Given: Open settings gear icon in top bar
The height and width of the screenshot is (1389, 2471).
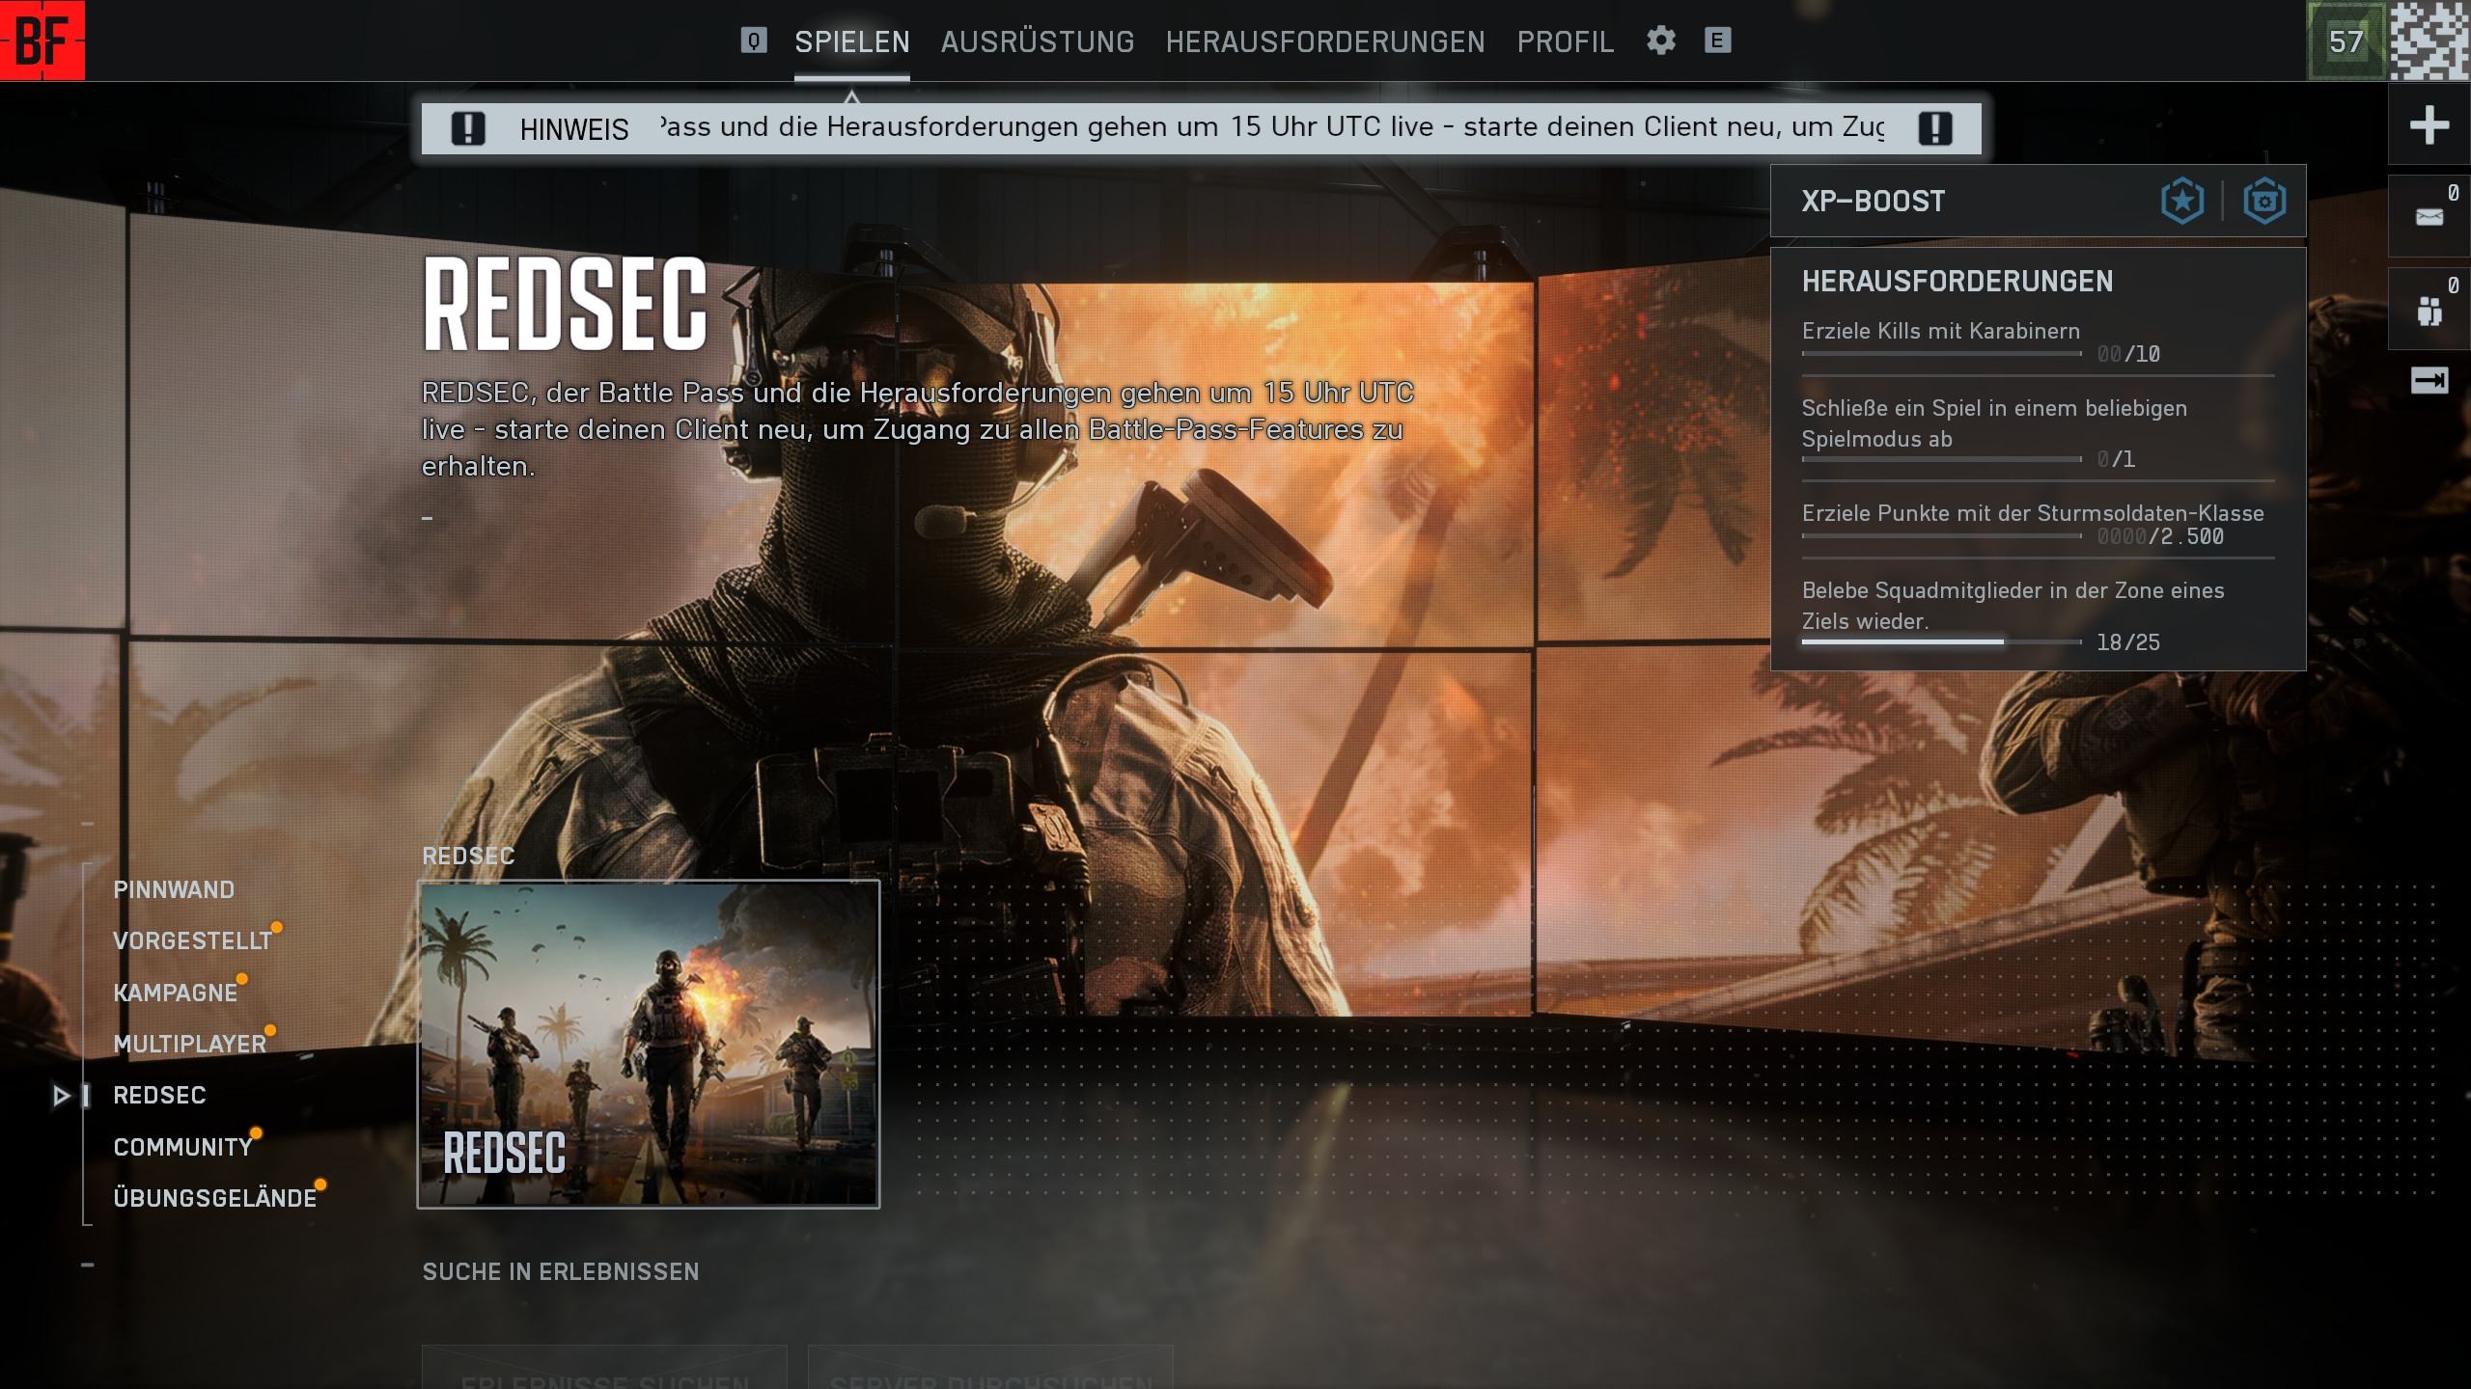Looking at the screenshot, I should [x=1660, y=41].
